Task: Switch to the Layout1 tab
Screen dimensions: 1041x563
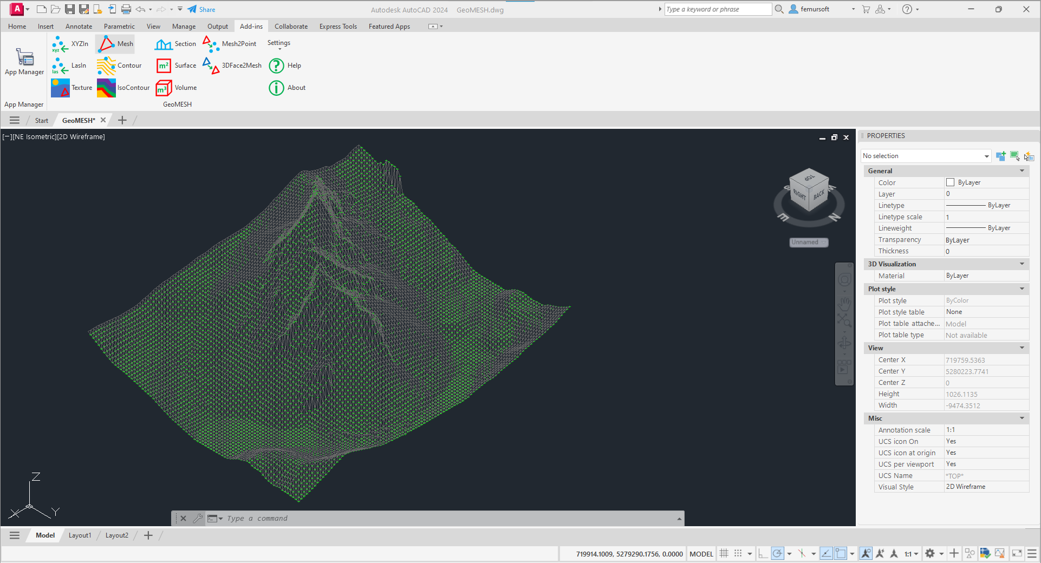Action: click(80, 535)
